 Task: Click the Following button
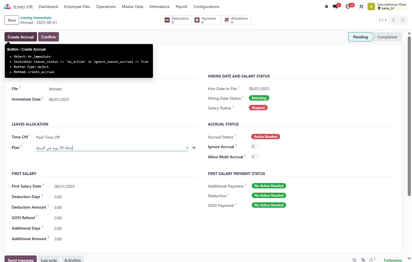[393, 260]
